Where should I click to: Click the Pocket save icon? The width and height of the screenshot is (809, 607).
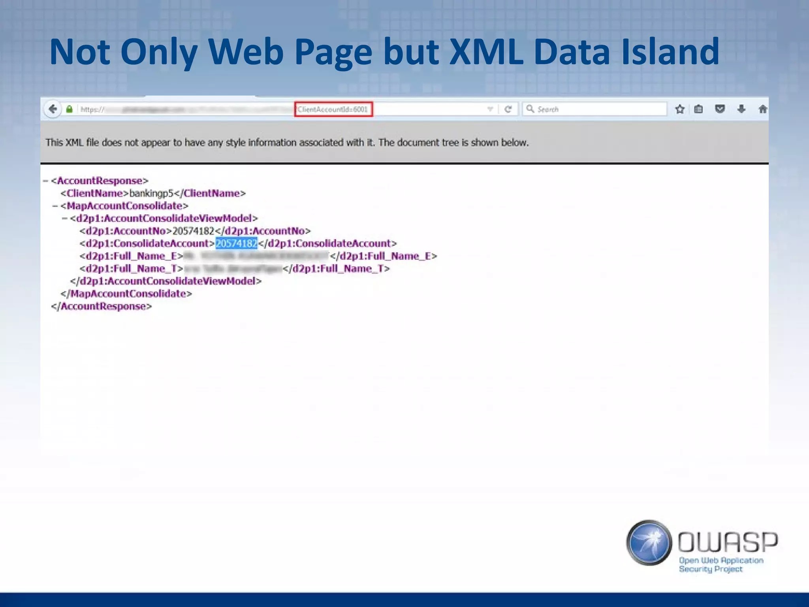coord(720,109)
